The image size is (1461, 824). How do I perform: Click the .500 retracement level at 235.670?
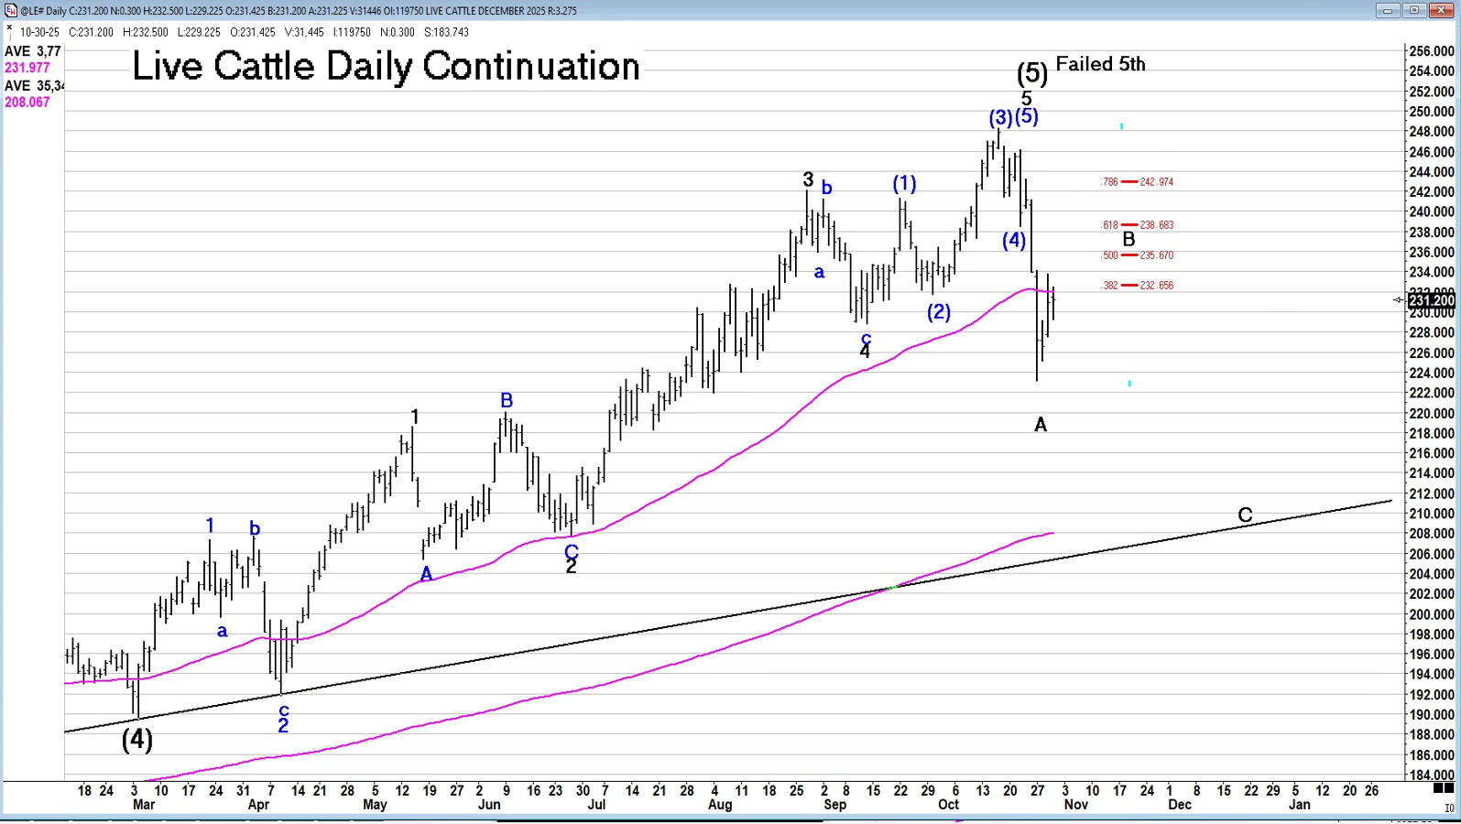tap(1137, 255)
